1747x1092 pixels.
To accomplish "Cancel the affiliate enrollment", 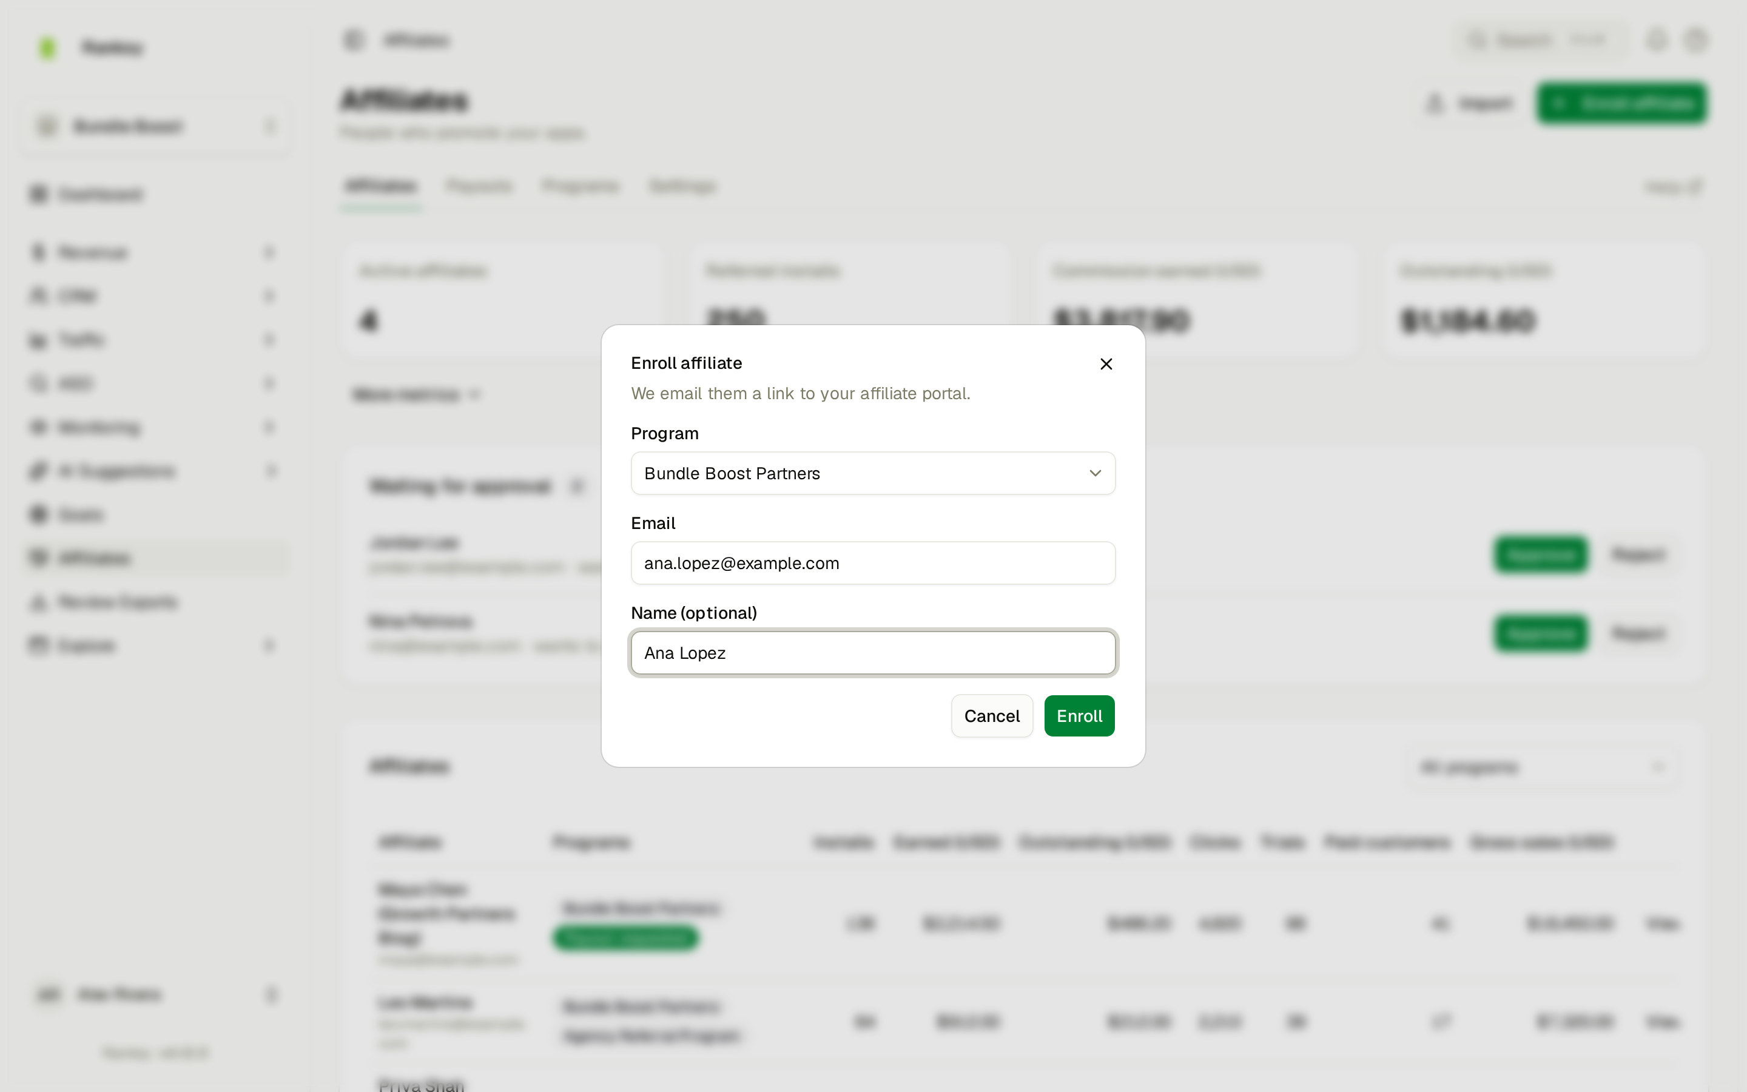I will [x=992, y=716].
